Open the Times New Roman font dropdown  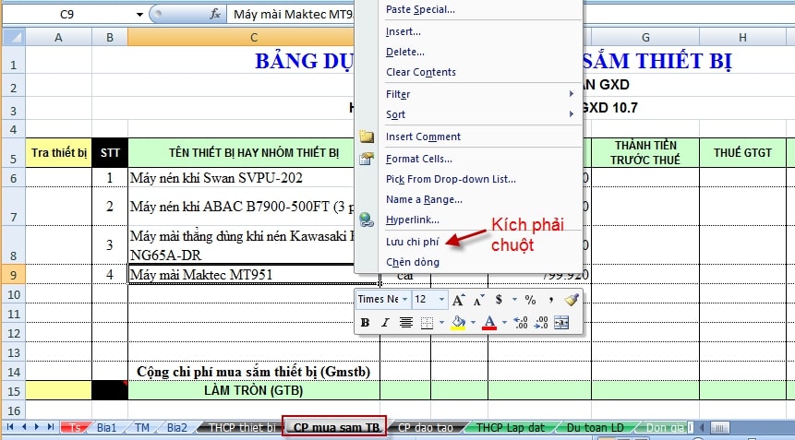[404, 300]
